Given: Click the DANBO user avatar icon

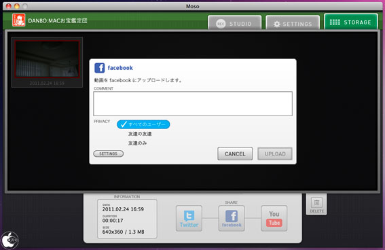Looking at the screenshot, I should pos(18,20).
